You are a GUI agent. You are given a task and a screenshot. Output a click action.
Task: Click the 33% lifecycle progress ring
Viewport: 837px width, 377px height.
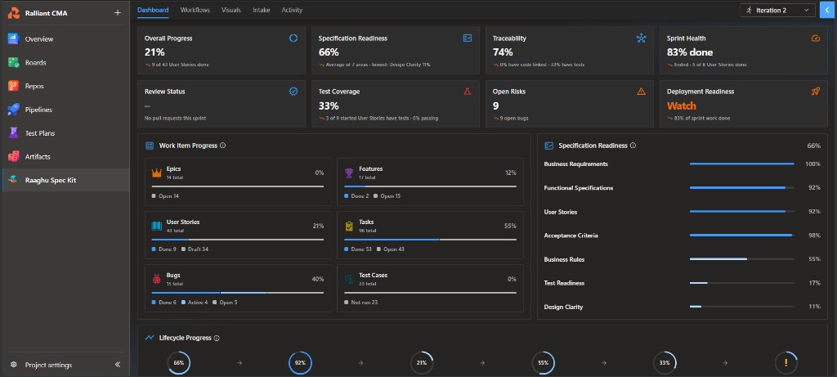pos(665,362)
